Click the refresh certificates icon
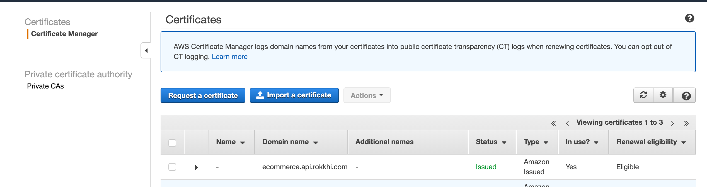This screenshot has width=707, height=187. [x=643, y=95]
